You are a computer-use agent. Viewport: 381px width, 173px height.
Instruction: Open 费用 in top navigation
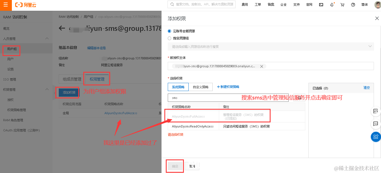click(x=245, y=5)
